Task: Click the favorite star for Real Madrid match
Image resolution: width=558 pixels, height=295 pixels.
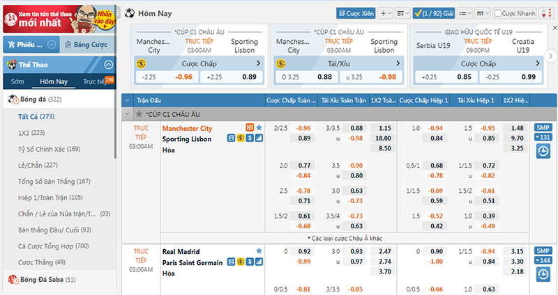Action: pos(259,251)
